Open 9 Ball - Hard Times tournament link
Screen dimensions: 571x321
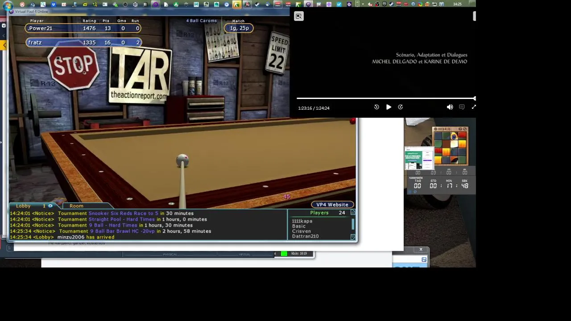[113, 225]
